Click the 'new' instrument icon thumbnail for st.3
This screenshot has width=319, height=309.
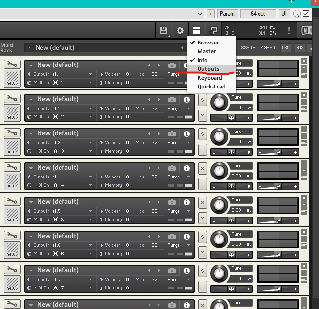click(x=12, y=147)
